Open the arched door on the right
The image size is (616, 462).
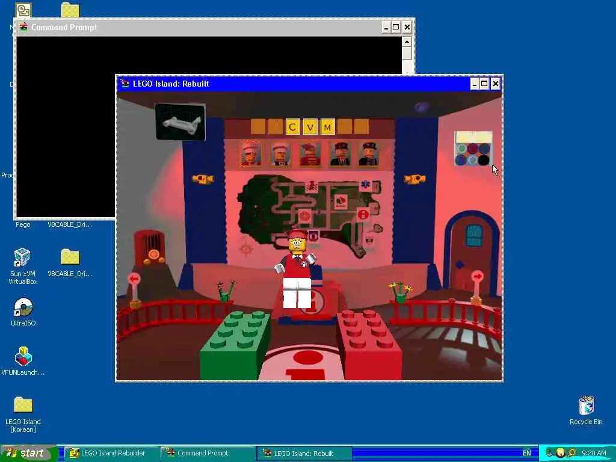(x=472, y=253)
